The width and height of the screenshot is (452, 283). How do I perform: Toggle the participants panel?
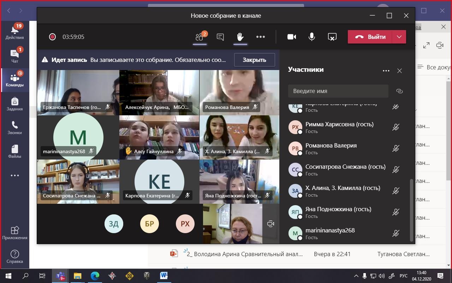click(x=200, y=37)
